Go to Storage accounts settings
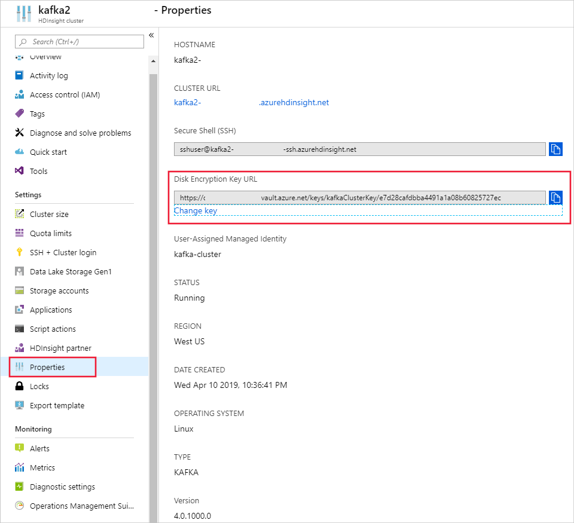574x523 pixels. (x=59, y=291)
